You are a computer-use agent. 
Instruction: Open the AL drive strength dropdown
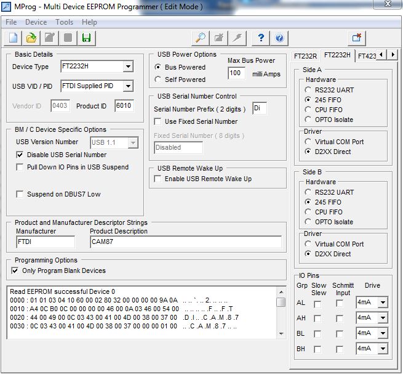coord(383,302)
